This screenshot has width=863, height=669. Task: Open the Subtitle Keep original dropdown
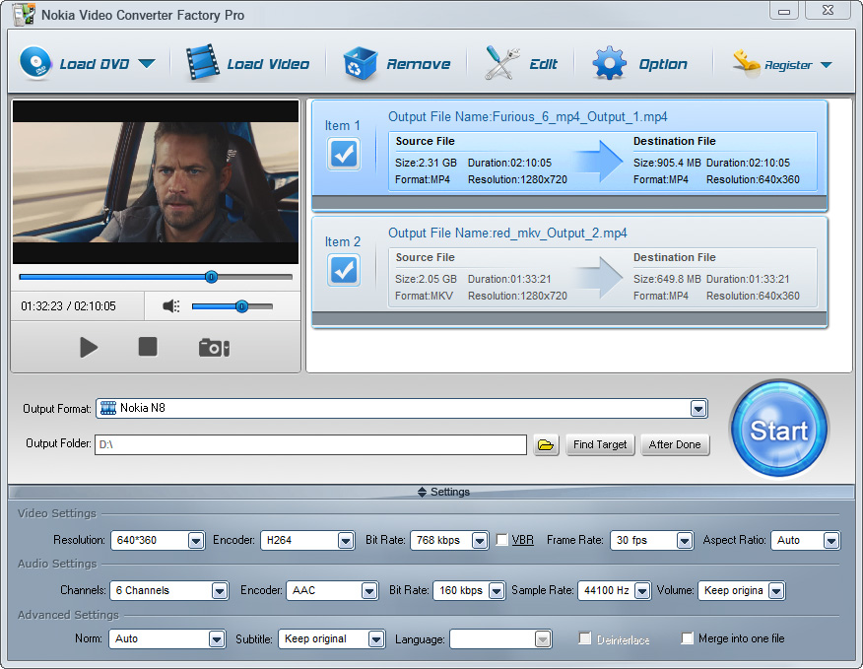(376, 639)
